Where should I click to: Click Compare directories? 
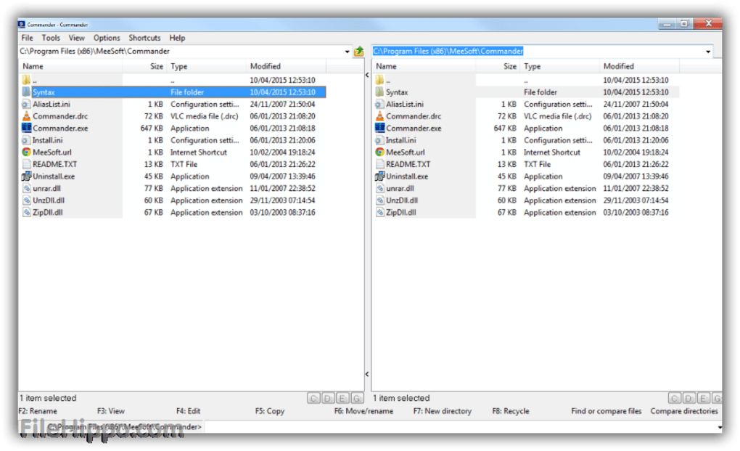tap(684, 411)
